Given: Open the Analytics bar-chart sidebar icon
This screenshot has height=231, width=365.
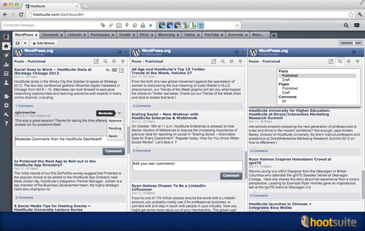Looking at the screenshot, I should (6, 64).
